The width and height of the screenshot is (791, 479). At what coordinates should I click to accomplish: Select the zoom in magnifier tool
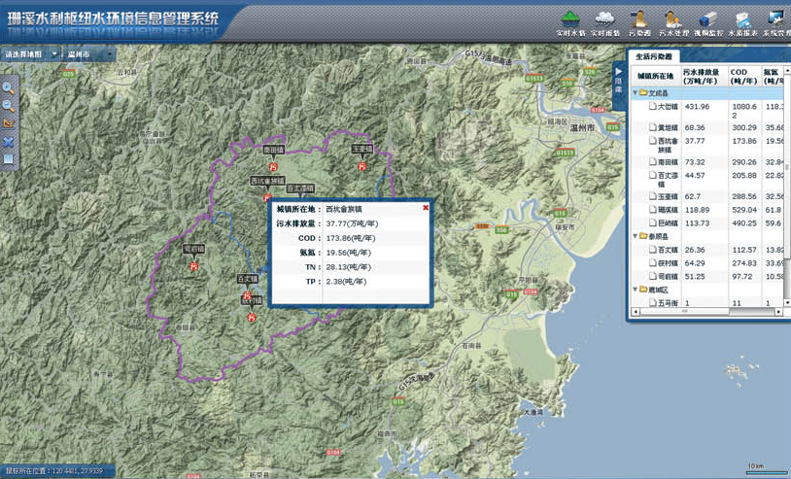[8, 87]
